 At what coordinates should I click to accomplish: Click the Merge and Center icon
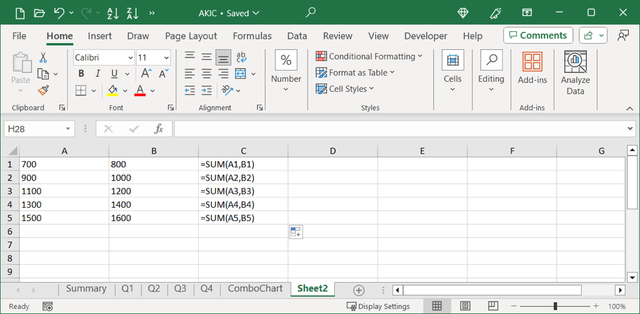tap(241, 74)
